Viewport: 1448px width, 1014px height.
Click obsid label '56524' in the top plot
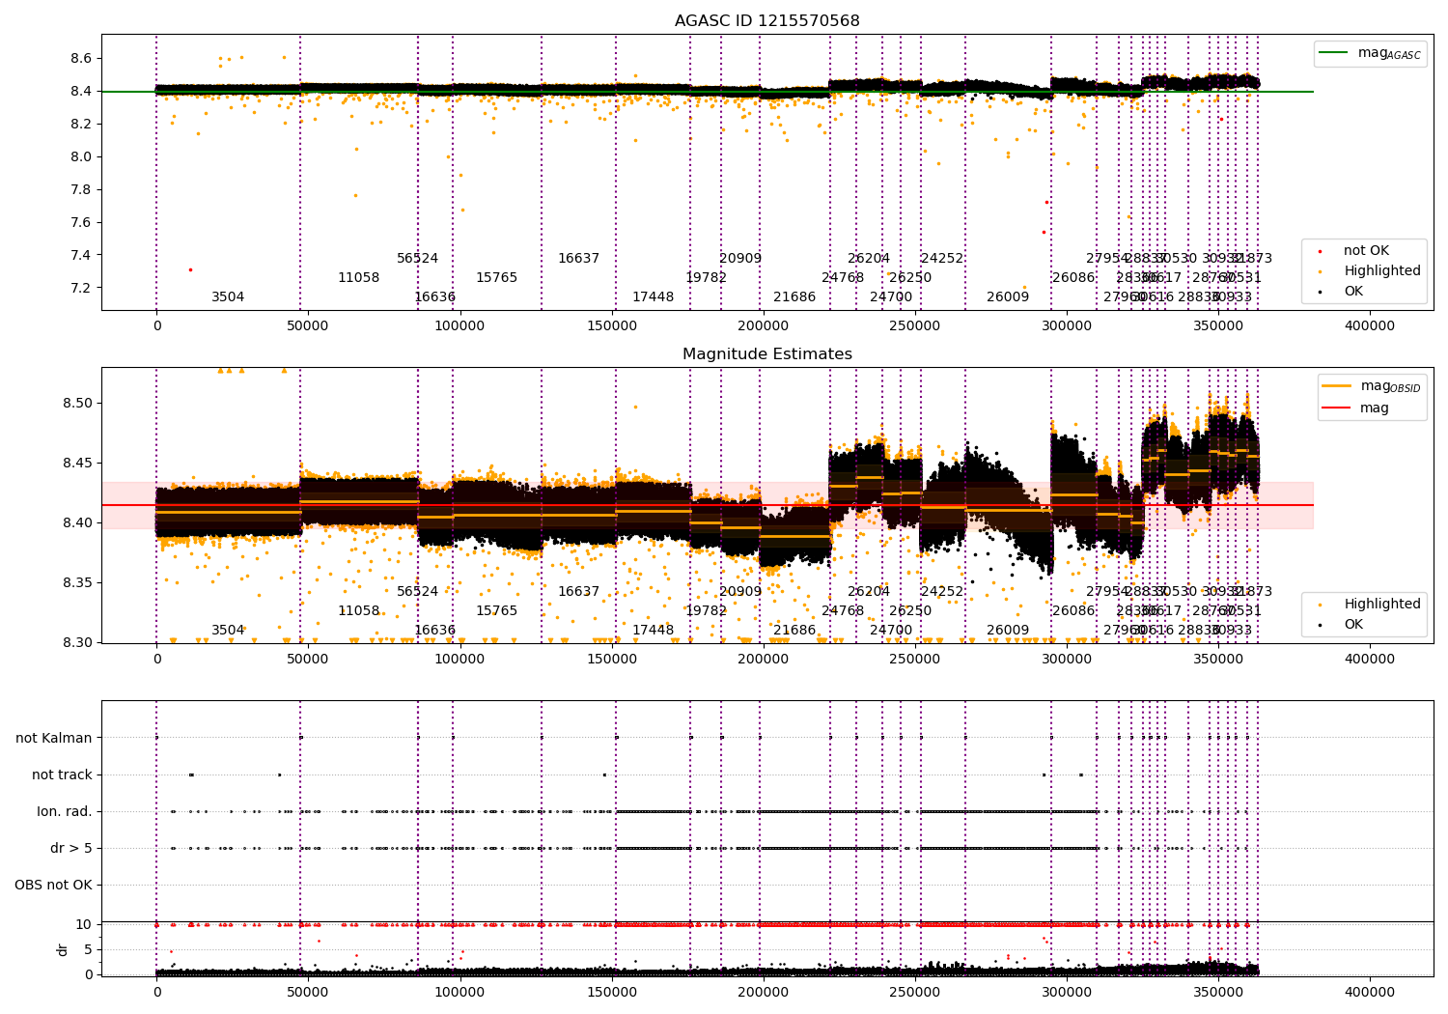coord(417,259)
